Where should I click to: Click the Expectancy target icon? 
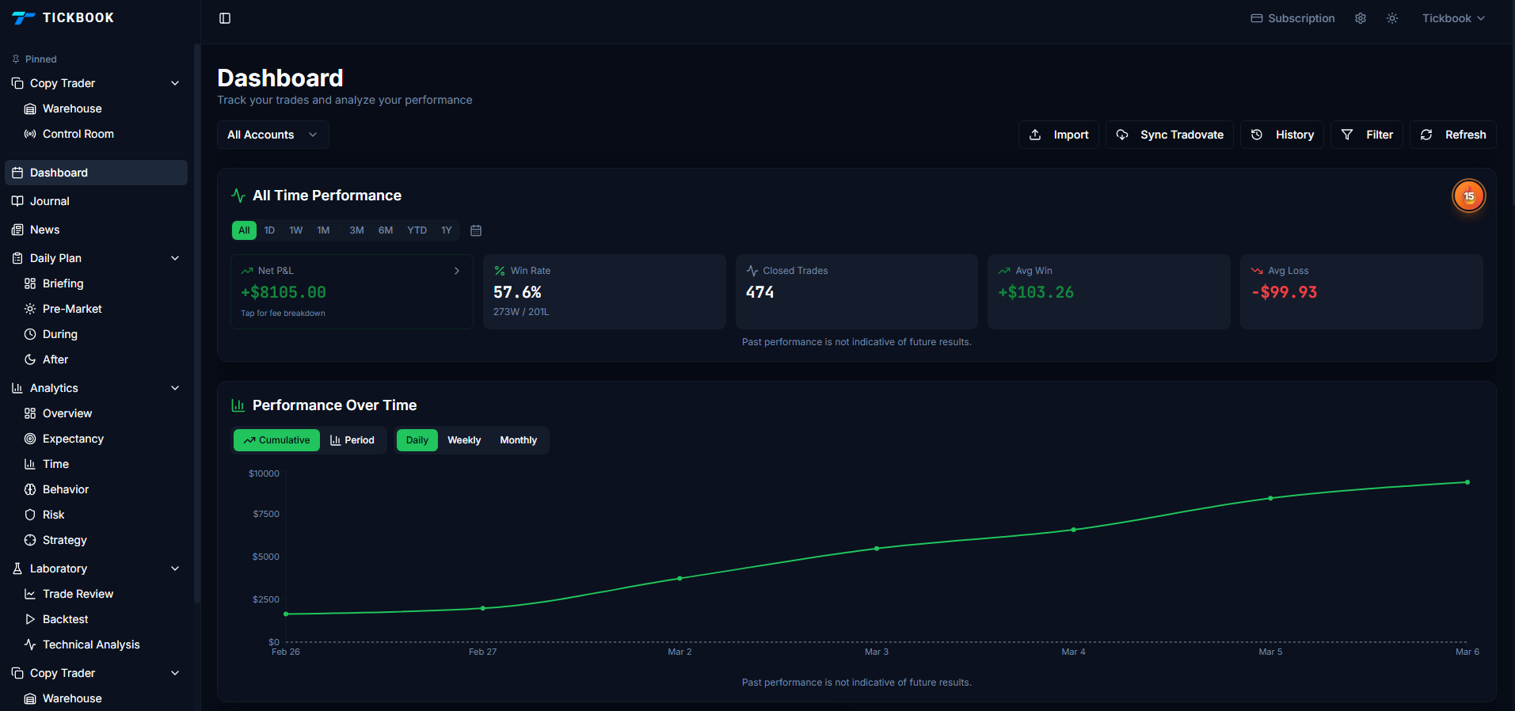30,439
